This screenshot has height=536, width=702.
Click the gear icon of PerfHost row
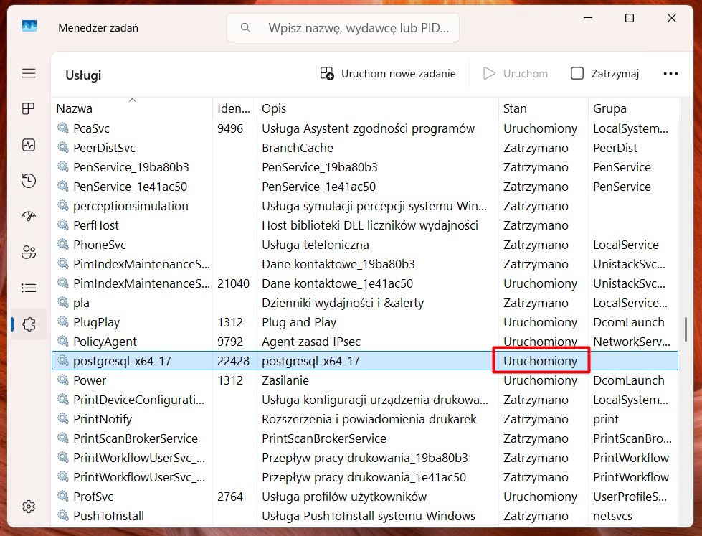[x=63, y=225]
